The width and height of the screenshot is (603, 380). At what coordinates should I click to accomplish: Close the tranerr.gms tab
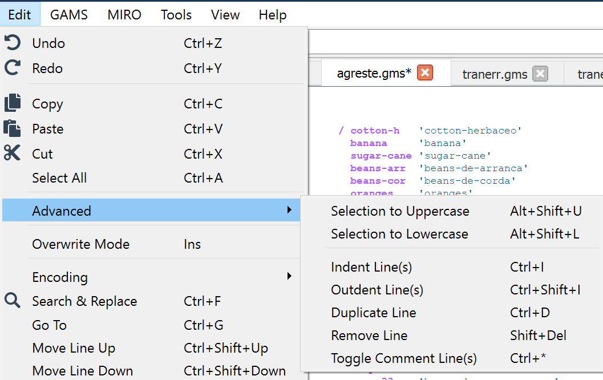[x=540, y=74]
